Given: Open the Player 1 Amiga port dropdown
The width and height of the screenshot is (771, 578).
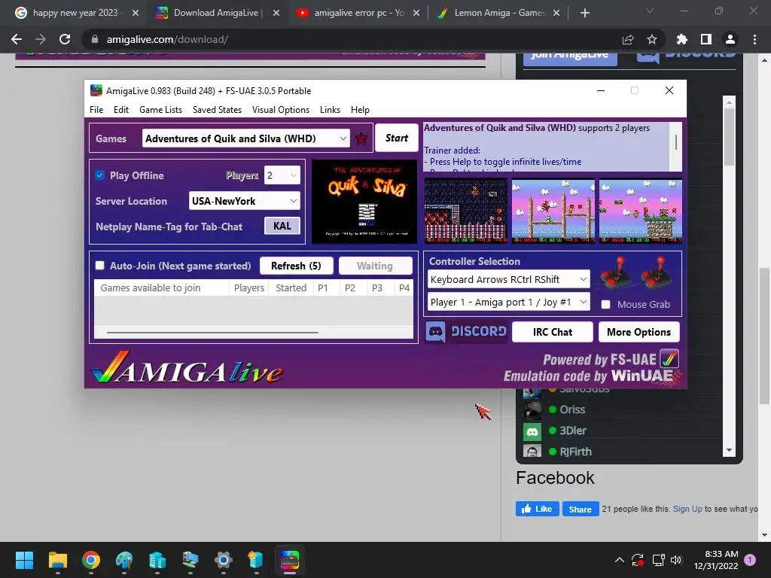Looking at the screenshot, I should tap(508, 302).
